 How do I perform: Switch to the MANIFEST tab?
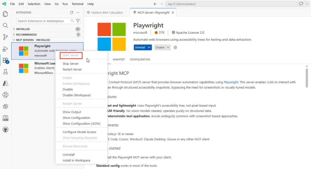point(119,59)
